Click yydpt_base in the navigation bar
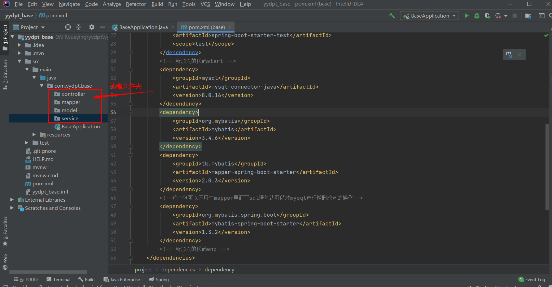The image size is (552, 287). click(x=19, y=16)
